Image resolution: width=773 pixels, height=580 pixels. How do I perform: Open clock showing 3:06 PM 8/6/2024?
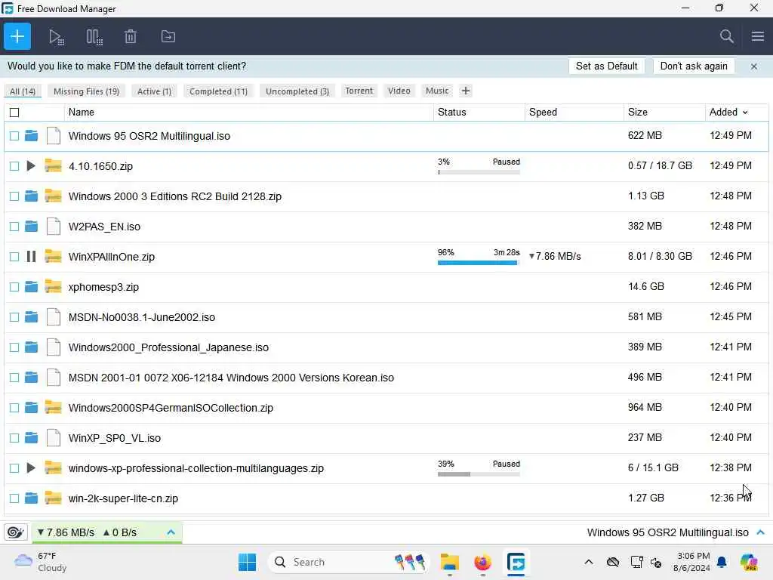(691, 562)
